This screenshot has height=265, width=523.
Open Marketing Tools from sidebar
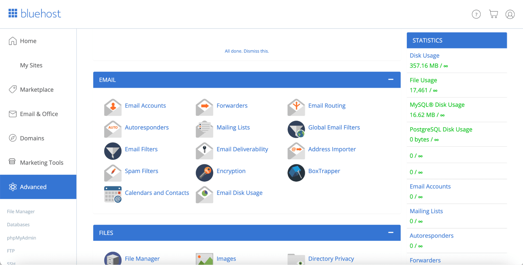click(x=42, y=162)
